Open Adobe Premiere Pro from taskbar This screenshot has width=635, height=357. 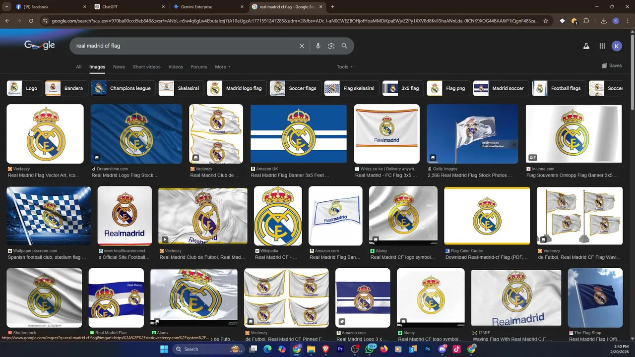[x=340, y=349]
